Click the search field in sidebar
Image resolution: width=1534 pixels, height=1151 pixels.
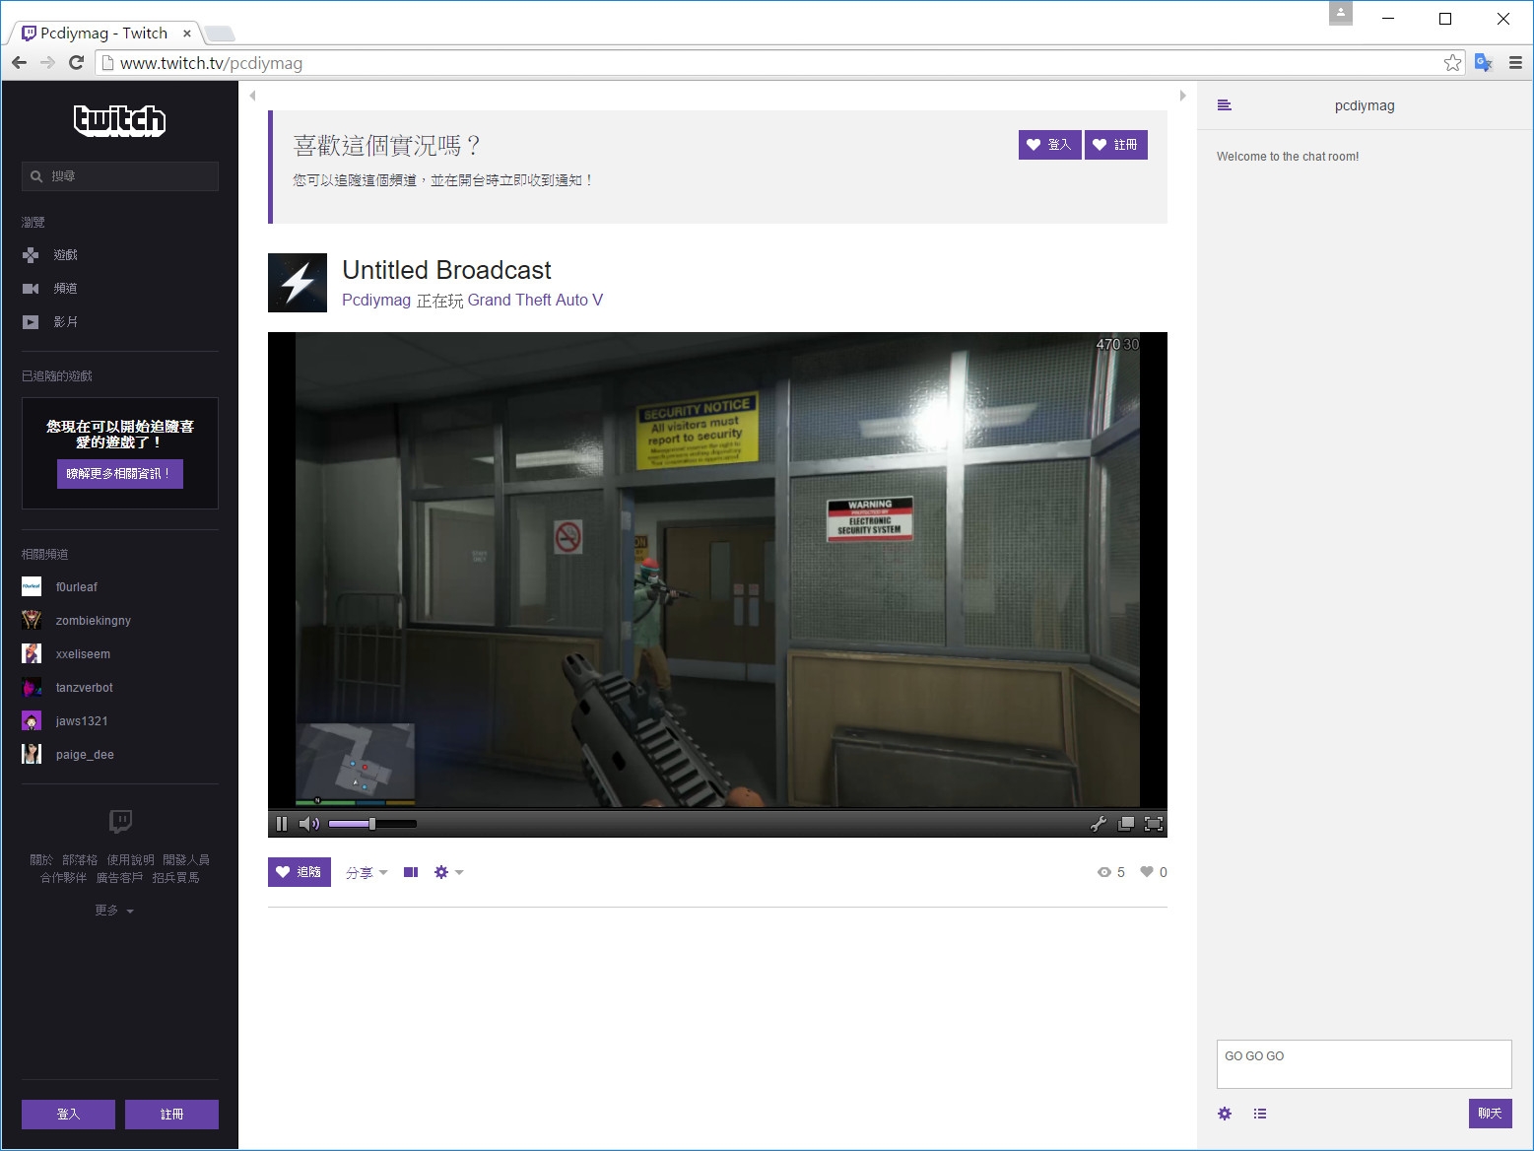click(x=120, y=176)
